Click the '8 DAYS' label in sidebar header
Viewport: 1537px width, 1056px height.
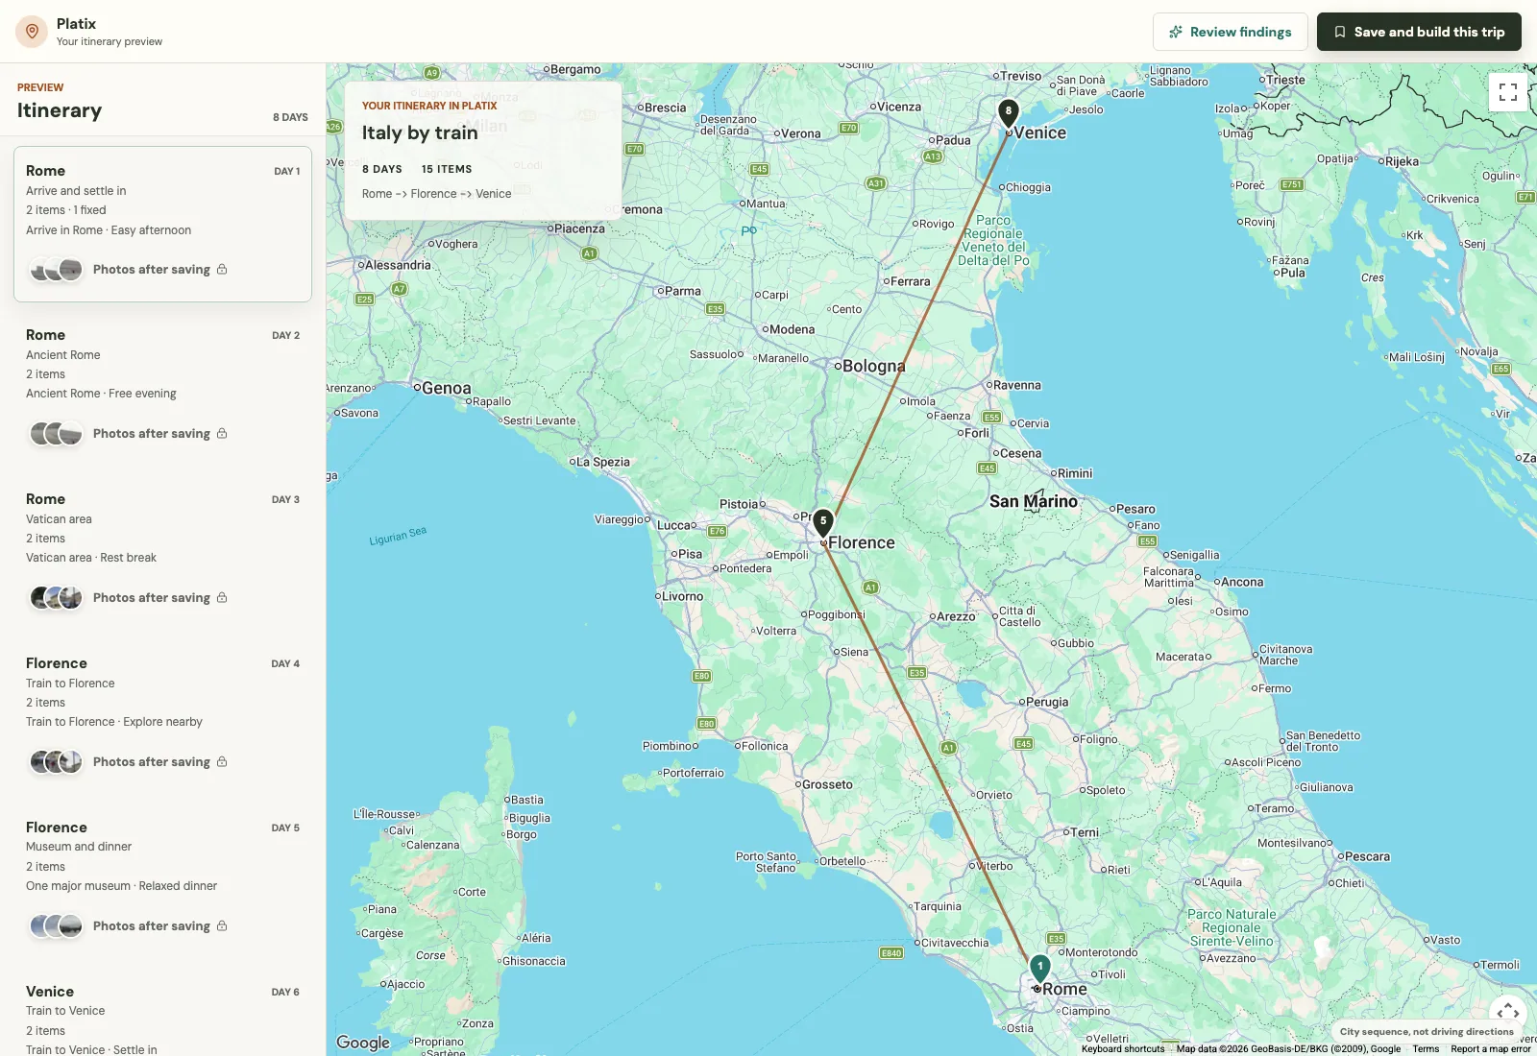pos(290,117)
